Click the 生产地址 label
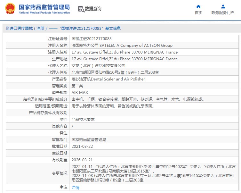 click(60, 59)
